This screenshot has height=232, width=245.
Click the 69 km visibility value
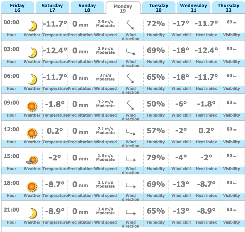(231, 22)
